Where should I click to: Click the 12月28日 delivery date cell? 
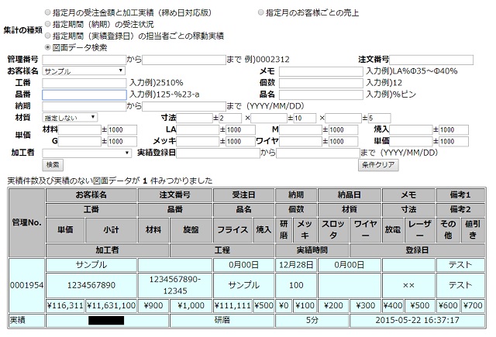tap(296, 265)
